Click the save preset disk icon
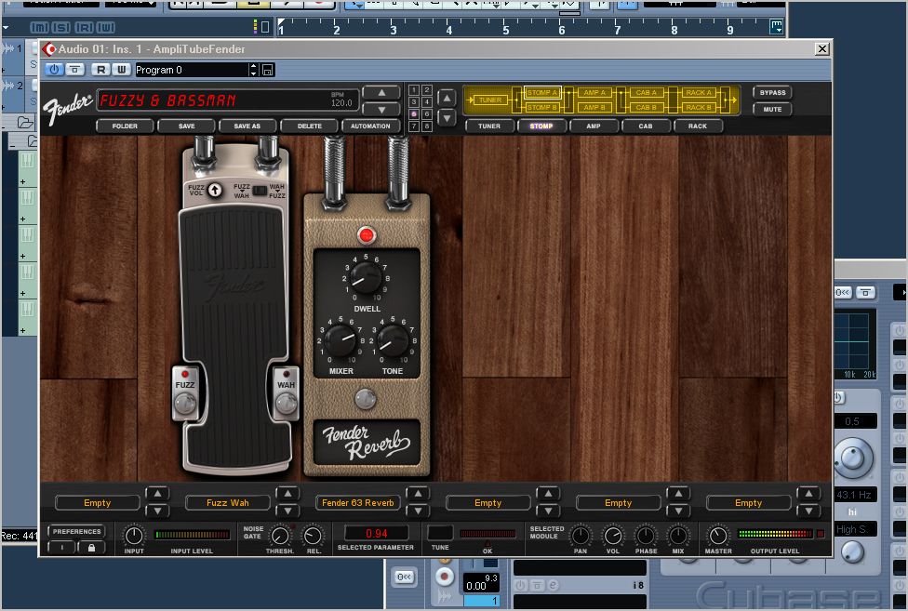The width and height of the screenshot is (908, 611). [268, 70]
